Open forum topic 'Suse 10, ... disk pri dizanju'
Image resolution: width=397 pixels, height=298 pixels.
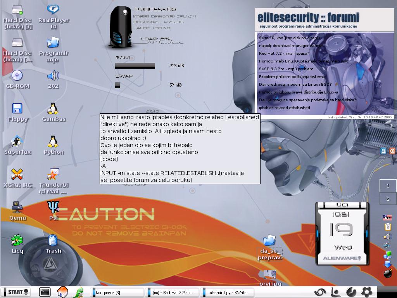(289, 38)
